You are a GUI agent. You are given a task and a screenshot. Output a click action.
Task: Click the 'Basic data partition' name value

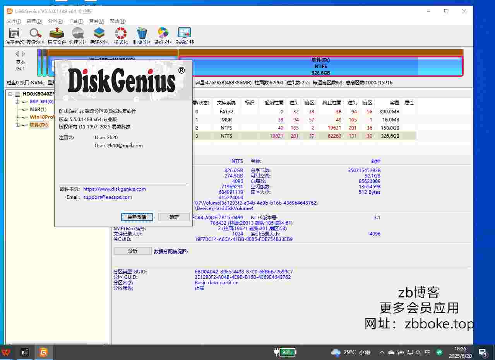click(216, 283)
